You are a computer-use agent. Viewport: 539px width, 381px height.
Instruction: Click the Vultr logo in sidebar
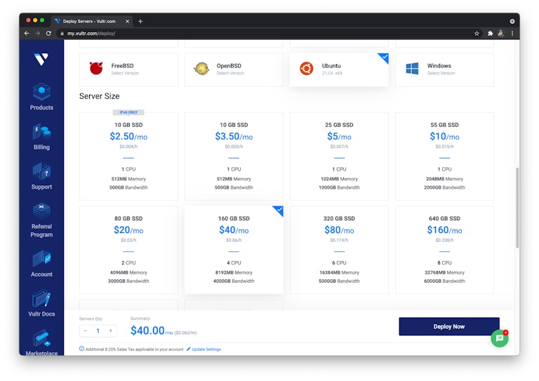[41, 59]
